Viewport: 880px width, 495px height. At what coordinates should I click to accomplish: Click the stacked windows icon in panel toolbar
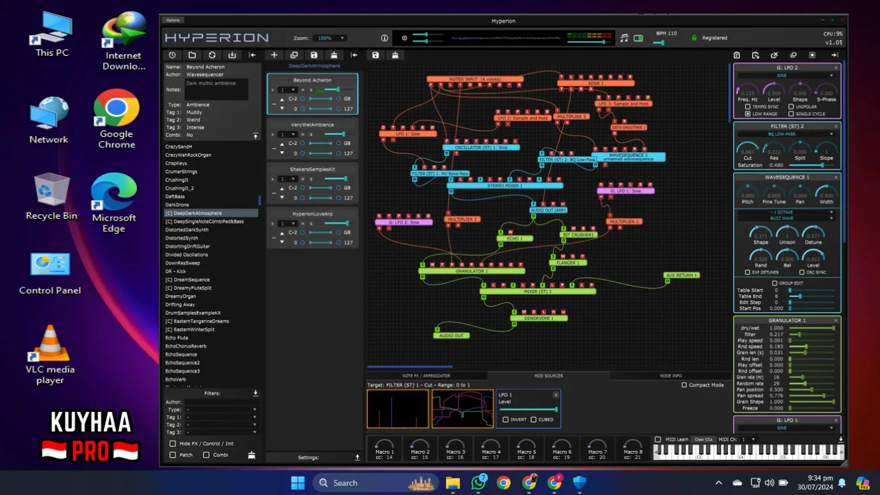pos(793,55)
